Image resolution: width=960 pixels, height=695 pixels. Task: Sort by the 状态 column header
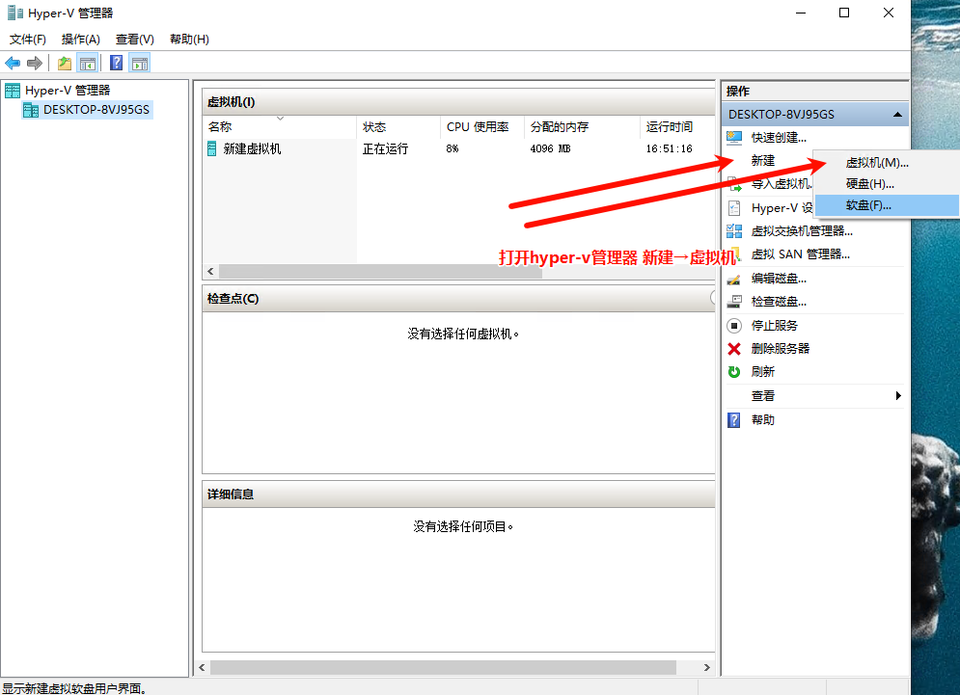click(398, 126)
